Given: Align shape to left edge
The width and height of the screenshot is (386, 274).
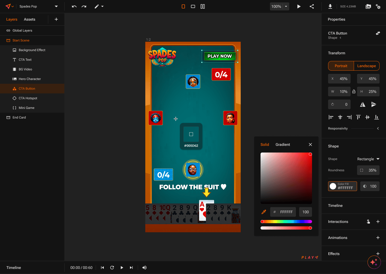Looking at the screenshot, I should pyautogui.click(x=331, y=117).
